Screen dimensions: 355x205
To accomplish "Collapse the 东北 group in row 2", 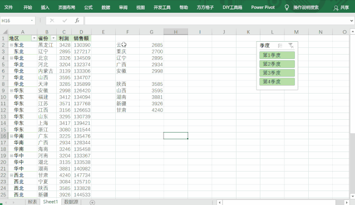I will pyautogui.click(x=11, y=45).
